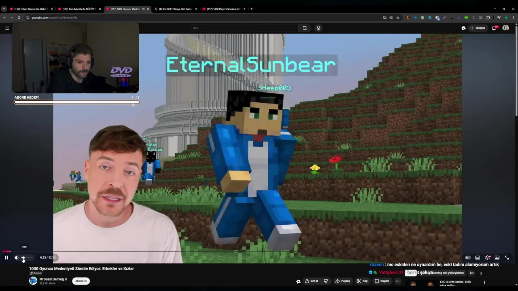
Task: Open the Oluştur create menu
Action: [478, 28]
